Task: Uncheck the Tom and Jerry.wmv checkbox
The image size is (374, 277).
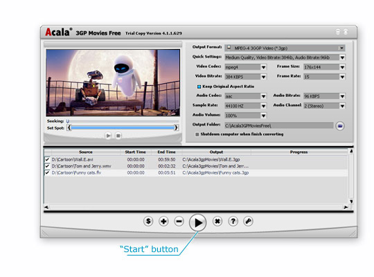Action: tap(47, 166)
